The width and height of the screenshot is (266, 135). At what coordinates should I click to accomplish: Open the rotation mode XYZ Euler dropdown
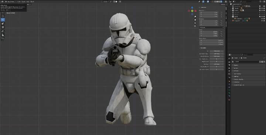pos(212,27)
